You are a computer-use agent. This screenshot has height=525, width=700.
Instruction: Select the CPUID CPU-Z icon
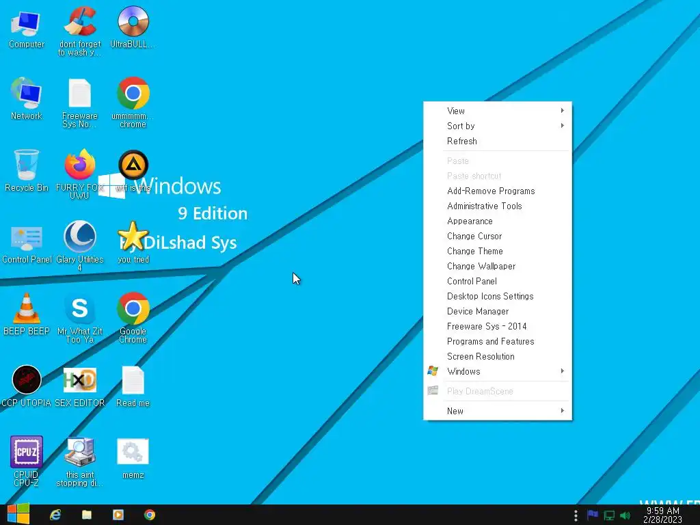pos(27,461)
